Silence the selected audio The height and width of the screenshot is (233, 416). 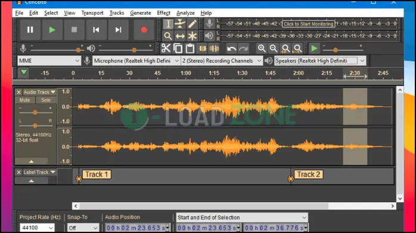pos(215,48)
